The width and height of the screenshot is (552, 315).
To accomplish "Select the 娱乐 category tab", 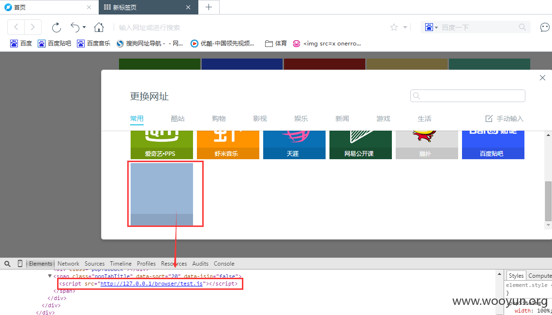I will (301, 119).
